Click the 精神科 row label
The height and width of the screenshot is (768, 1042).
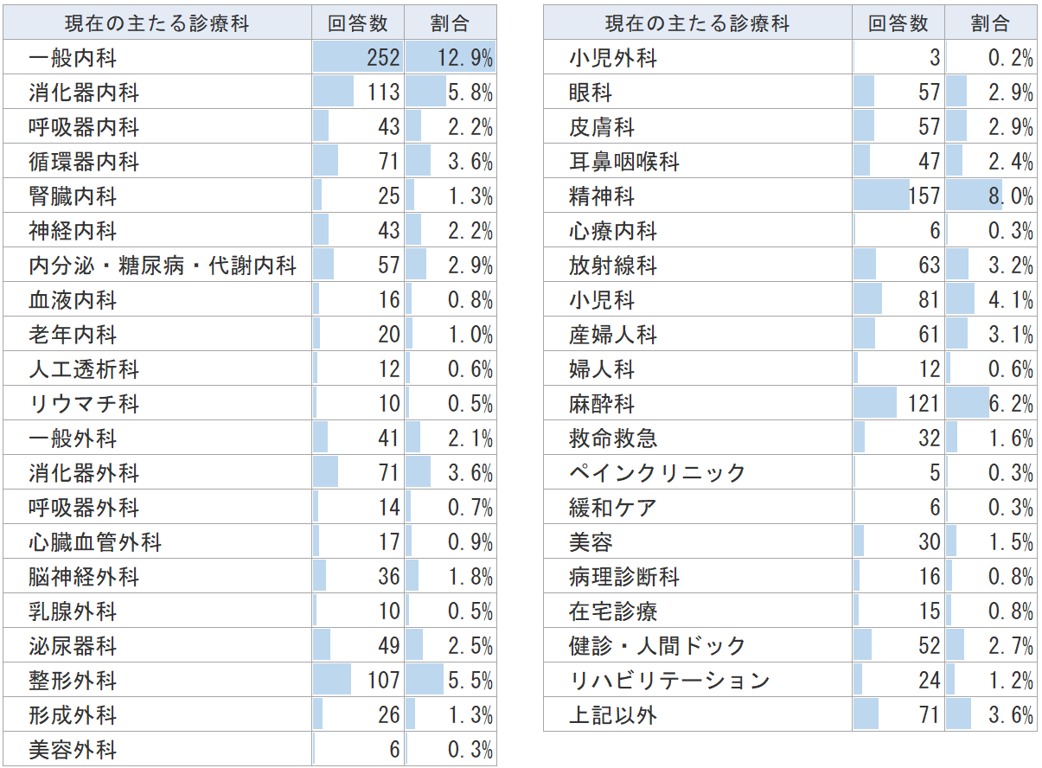pyautogui.click(x=602, y=196)
